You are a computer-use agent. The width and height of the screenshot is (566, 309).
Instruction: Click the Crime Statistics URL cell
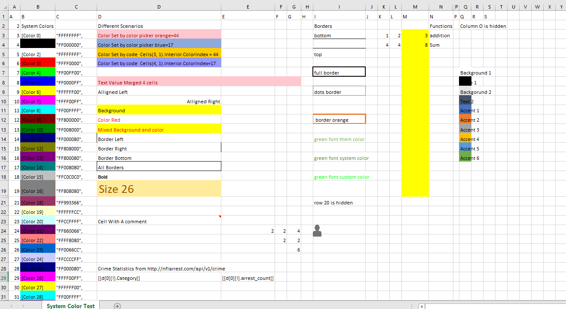click(159, 269)
